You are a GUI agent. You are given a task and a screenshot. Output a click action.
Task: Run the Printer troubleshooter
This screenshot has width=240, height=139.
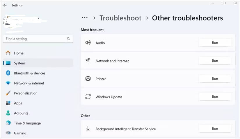(x=215, y=79)
